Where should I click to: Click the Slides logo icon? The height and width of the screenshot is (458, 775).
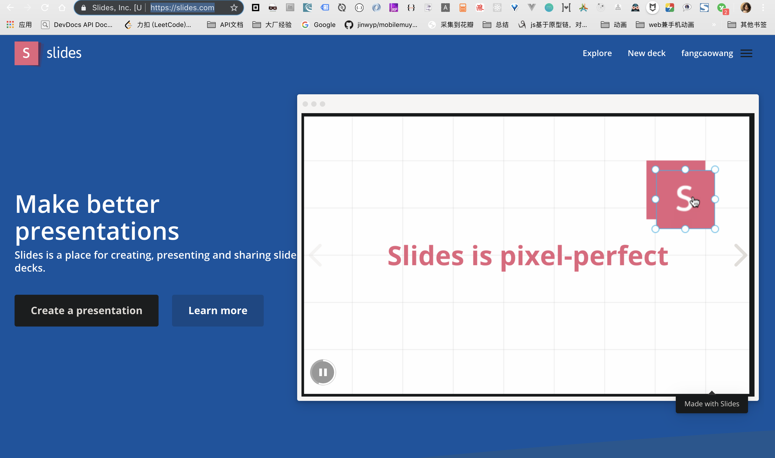coord(27,53)
